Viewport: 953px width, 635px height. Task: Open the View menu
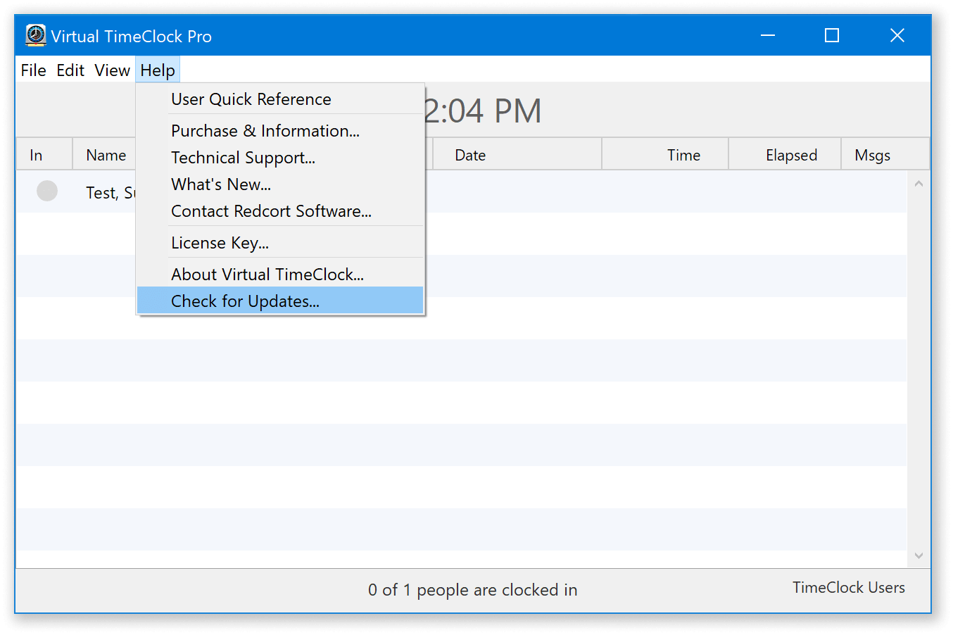112,70
